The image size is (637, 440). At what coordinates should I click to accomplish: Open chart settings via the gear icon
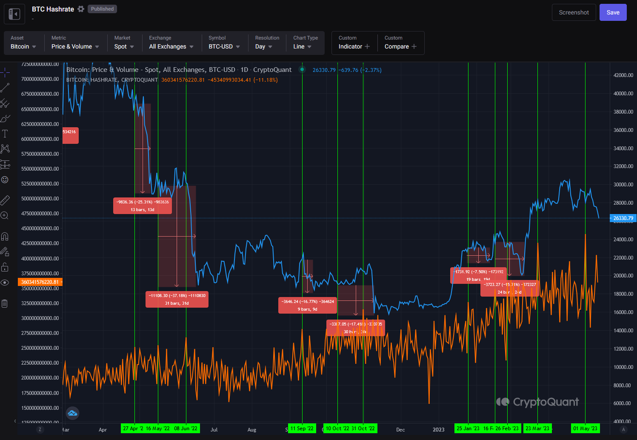point(81,9)
